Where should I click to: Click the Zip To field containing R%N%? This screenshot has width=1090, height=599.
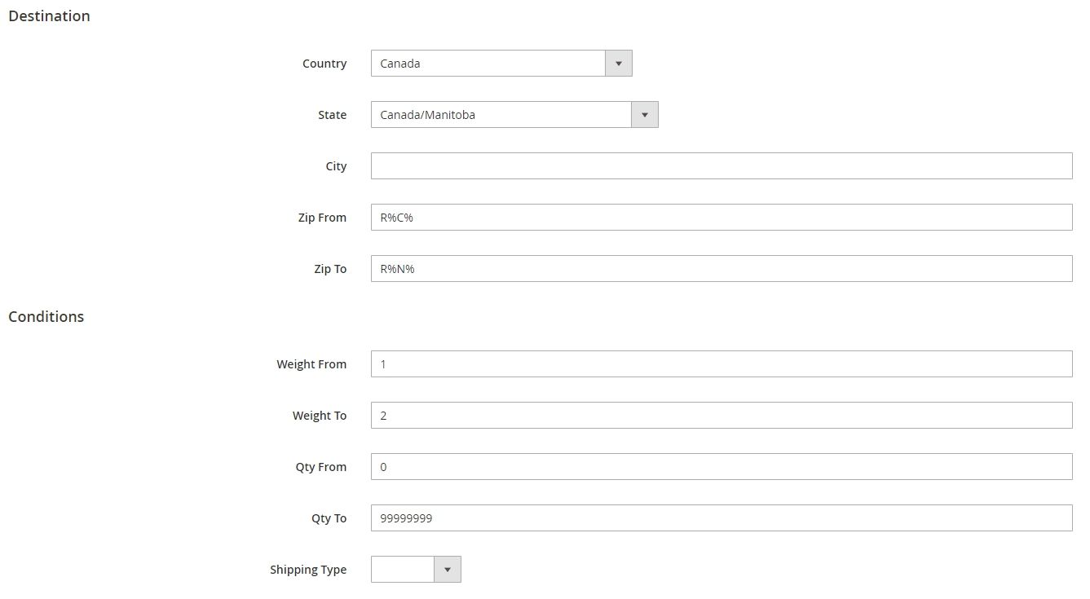click(x=721, y=269)
